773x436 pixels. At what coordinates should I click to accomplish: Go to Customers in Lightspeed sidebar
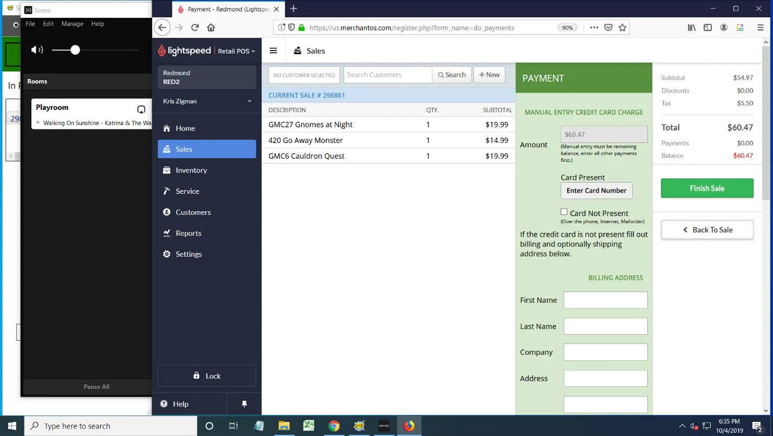click(207, 212)
